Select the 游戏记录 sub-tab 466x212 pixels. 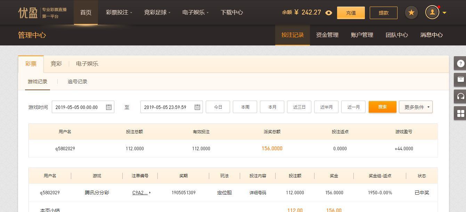pyautogui.click(x=38, y=82)
